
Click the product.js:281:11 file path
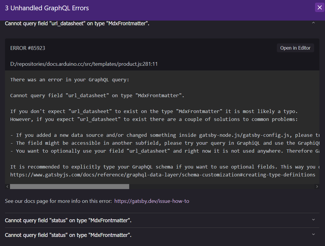point(84,64)
